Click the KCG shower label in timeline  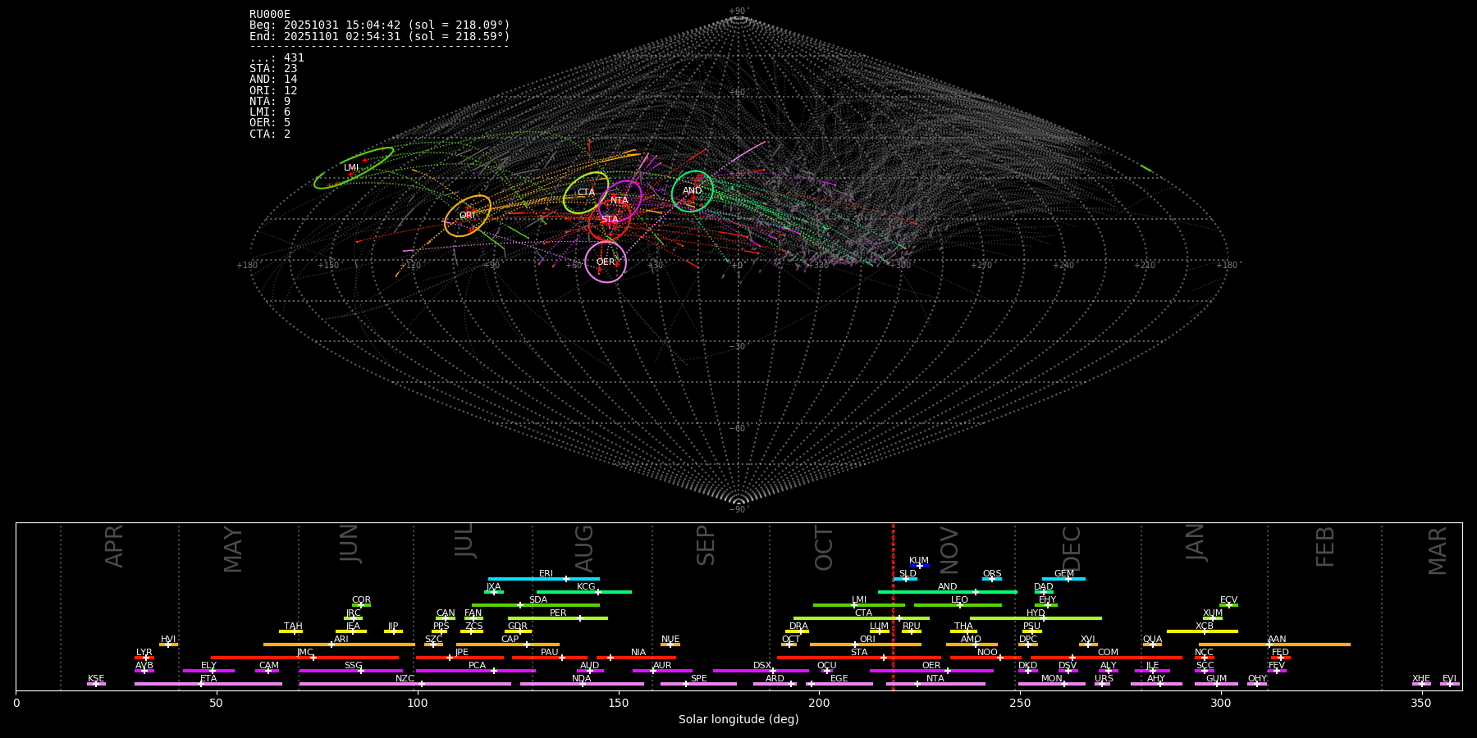tap(586, 587)
